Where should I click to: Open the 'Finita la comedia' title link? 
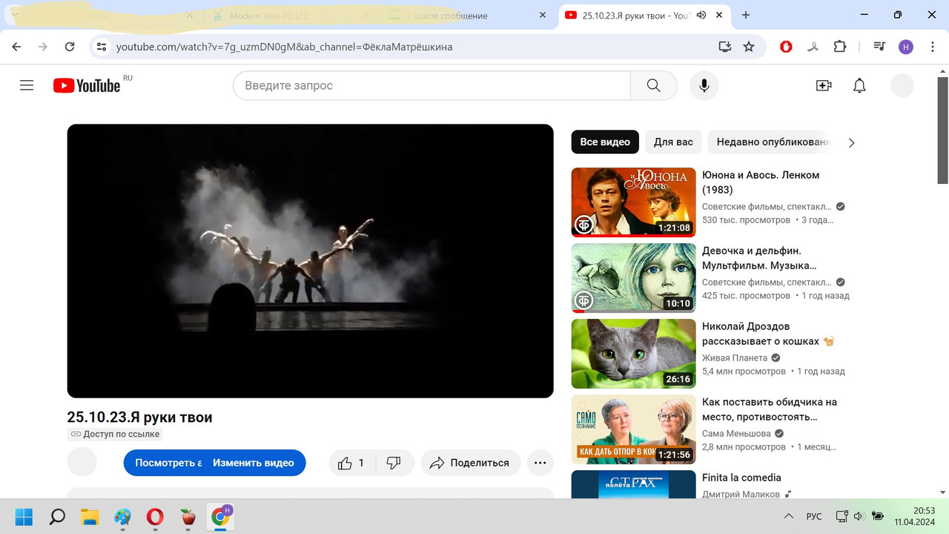click(x=741, y=478)
